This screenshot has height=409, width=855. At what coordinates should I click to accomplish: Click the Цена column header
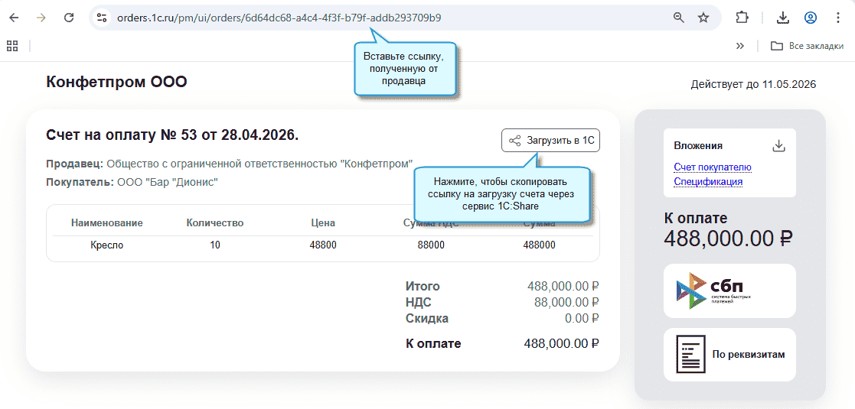323,222
